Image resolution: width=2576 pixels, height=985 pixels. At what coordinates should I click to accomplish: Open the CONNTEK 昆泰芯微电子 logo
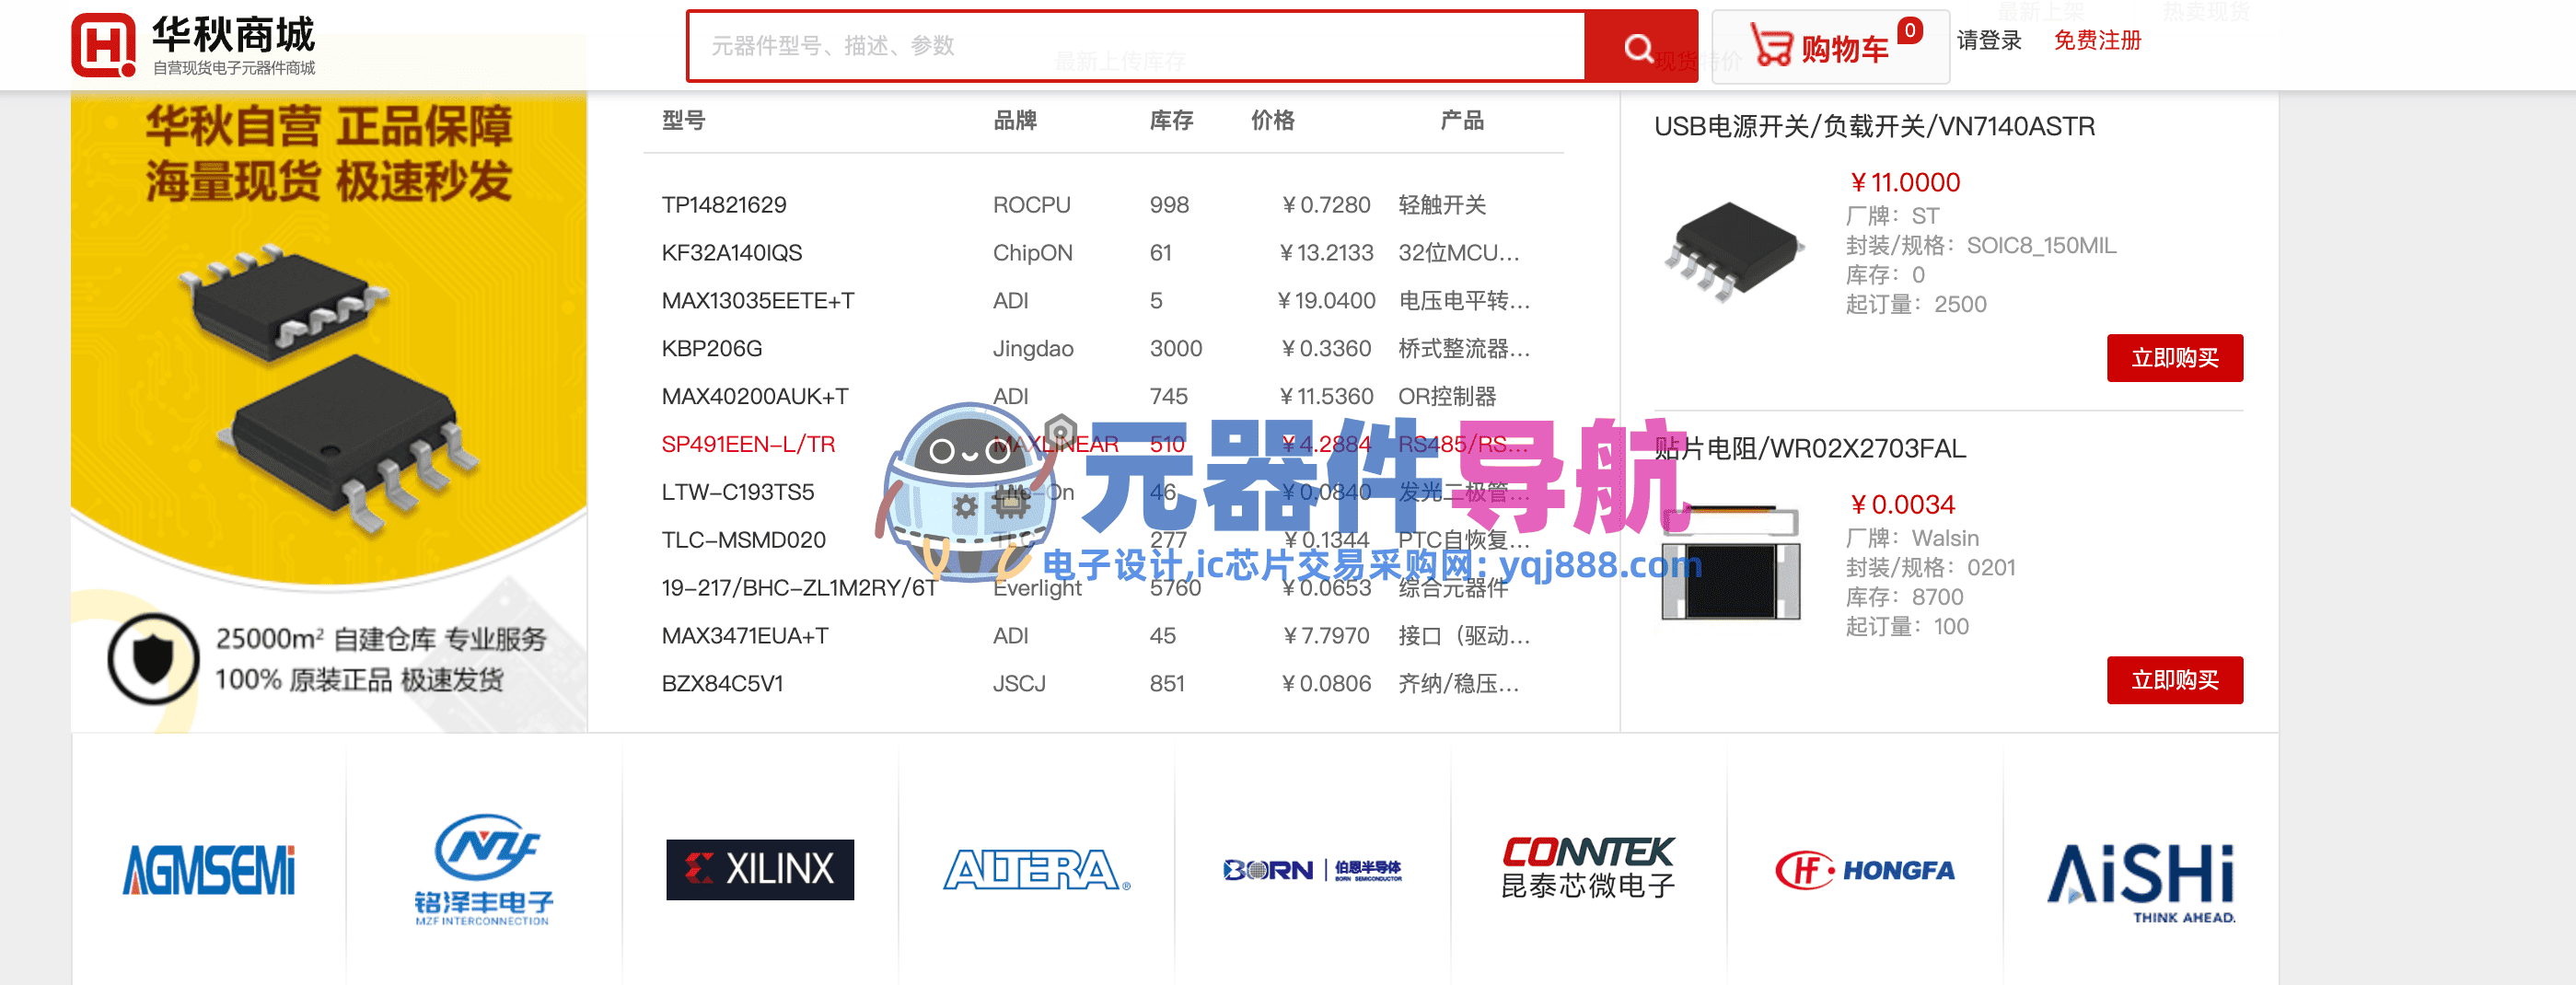(x=1588, y=869)
